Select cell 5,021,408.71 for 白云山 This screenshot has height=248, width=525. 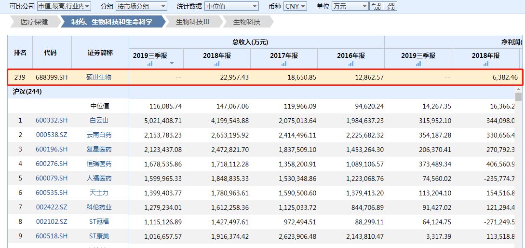pyautogui.click(x=163, y=120)
